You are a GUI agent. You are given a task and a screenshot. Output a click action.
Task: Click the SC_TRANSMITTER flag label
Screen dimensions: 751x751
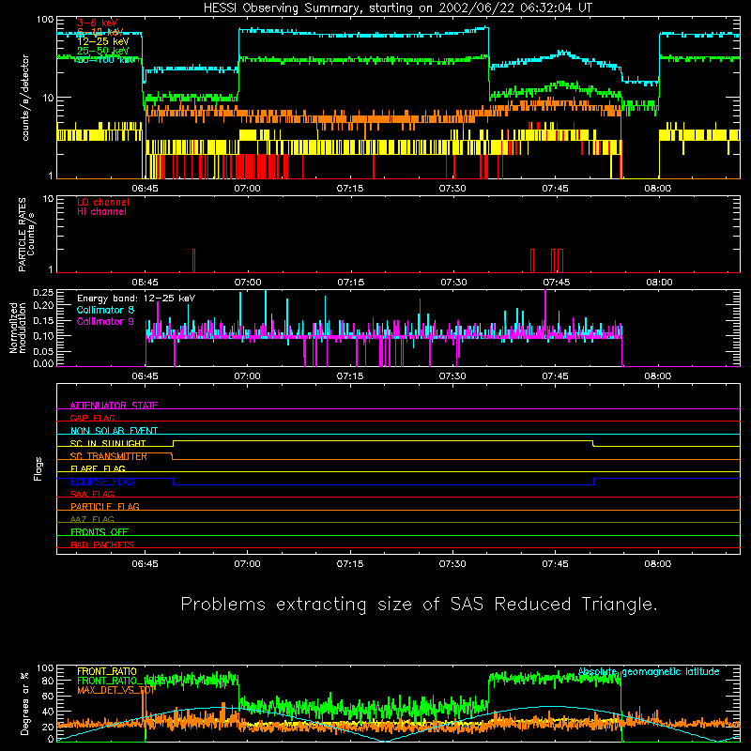(x=109, y=456)
